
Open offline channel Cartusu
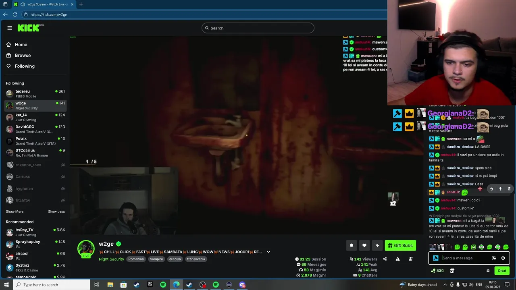[x=35, y=176]
